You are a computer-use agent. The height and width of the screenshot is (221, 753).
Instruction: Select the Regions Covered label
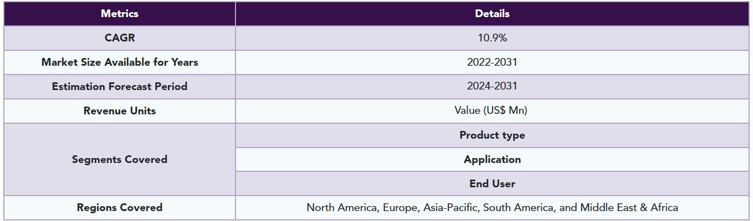tap(120, 208)
